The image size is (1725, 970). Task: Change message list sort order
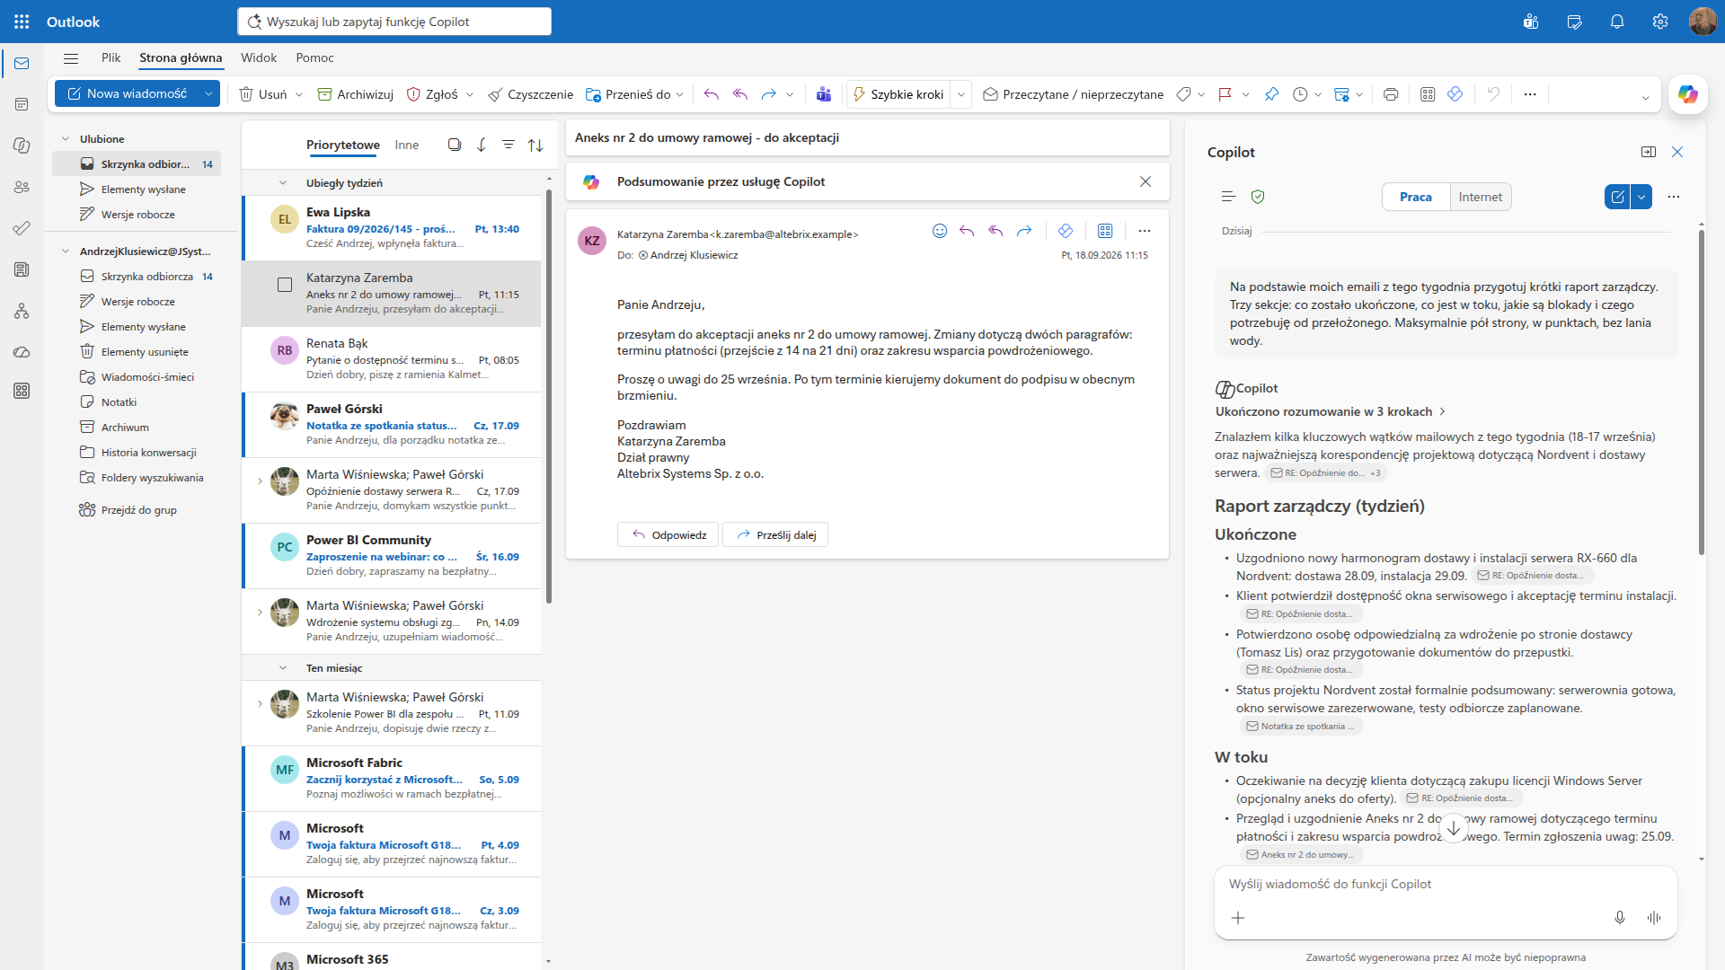coord(535,145)
